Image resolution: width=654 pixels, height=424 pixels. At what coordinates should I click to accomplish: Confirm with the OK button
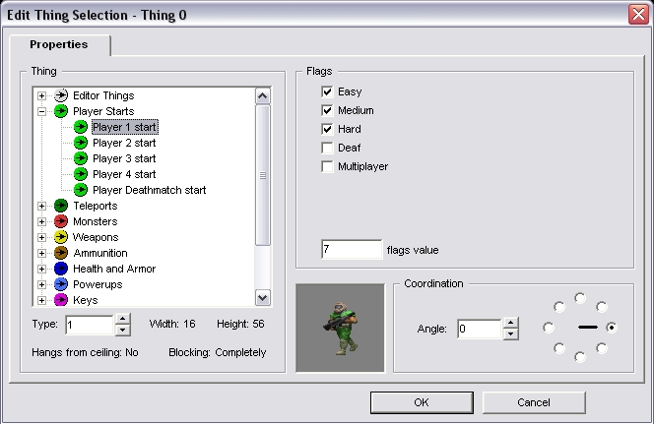point(422,402)
